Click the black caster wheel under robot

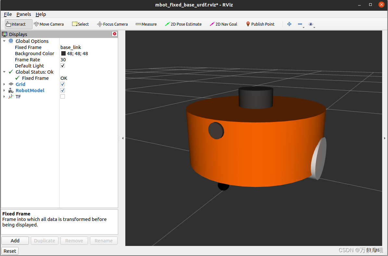(x=223, y=186)
